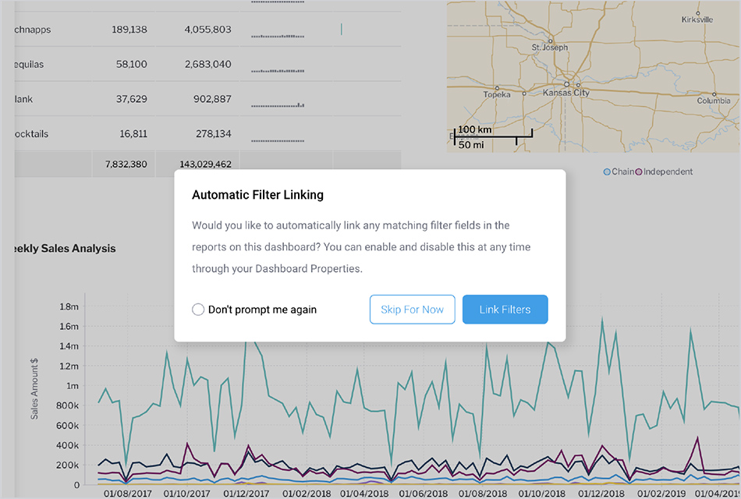
Task: Select the Cocktails row value 16,811
Action: click(x=129, y=134)
